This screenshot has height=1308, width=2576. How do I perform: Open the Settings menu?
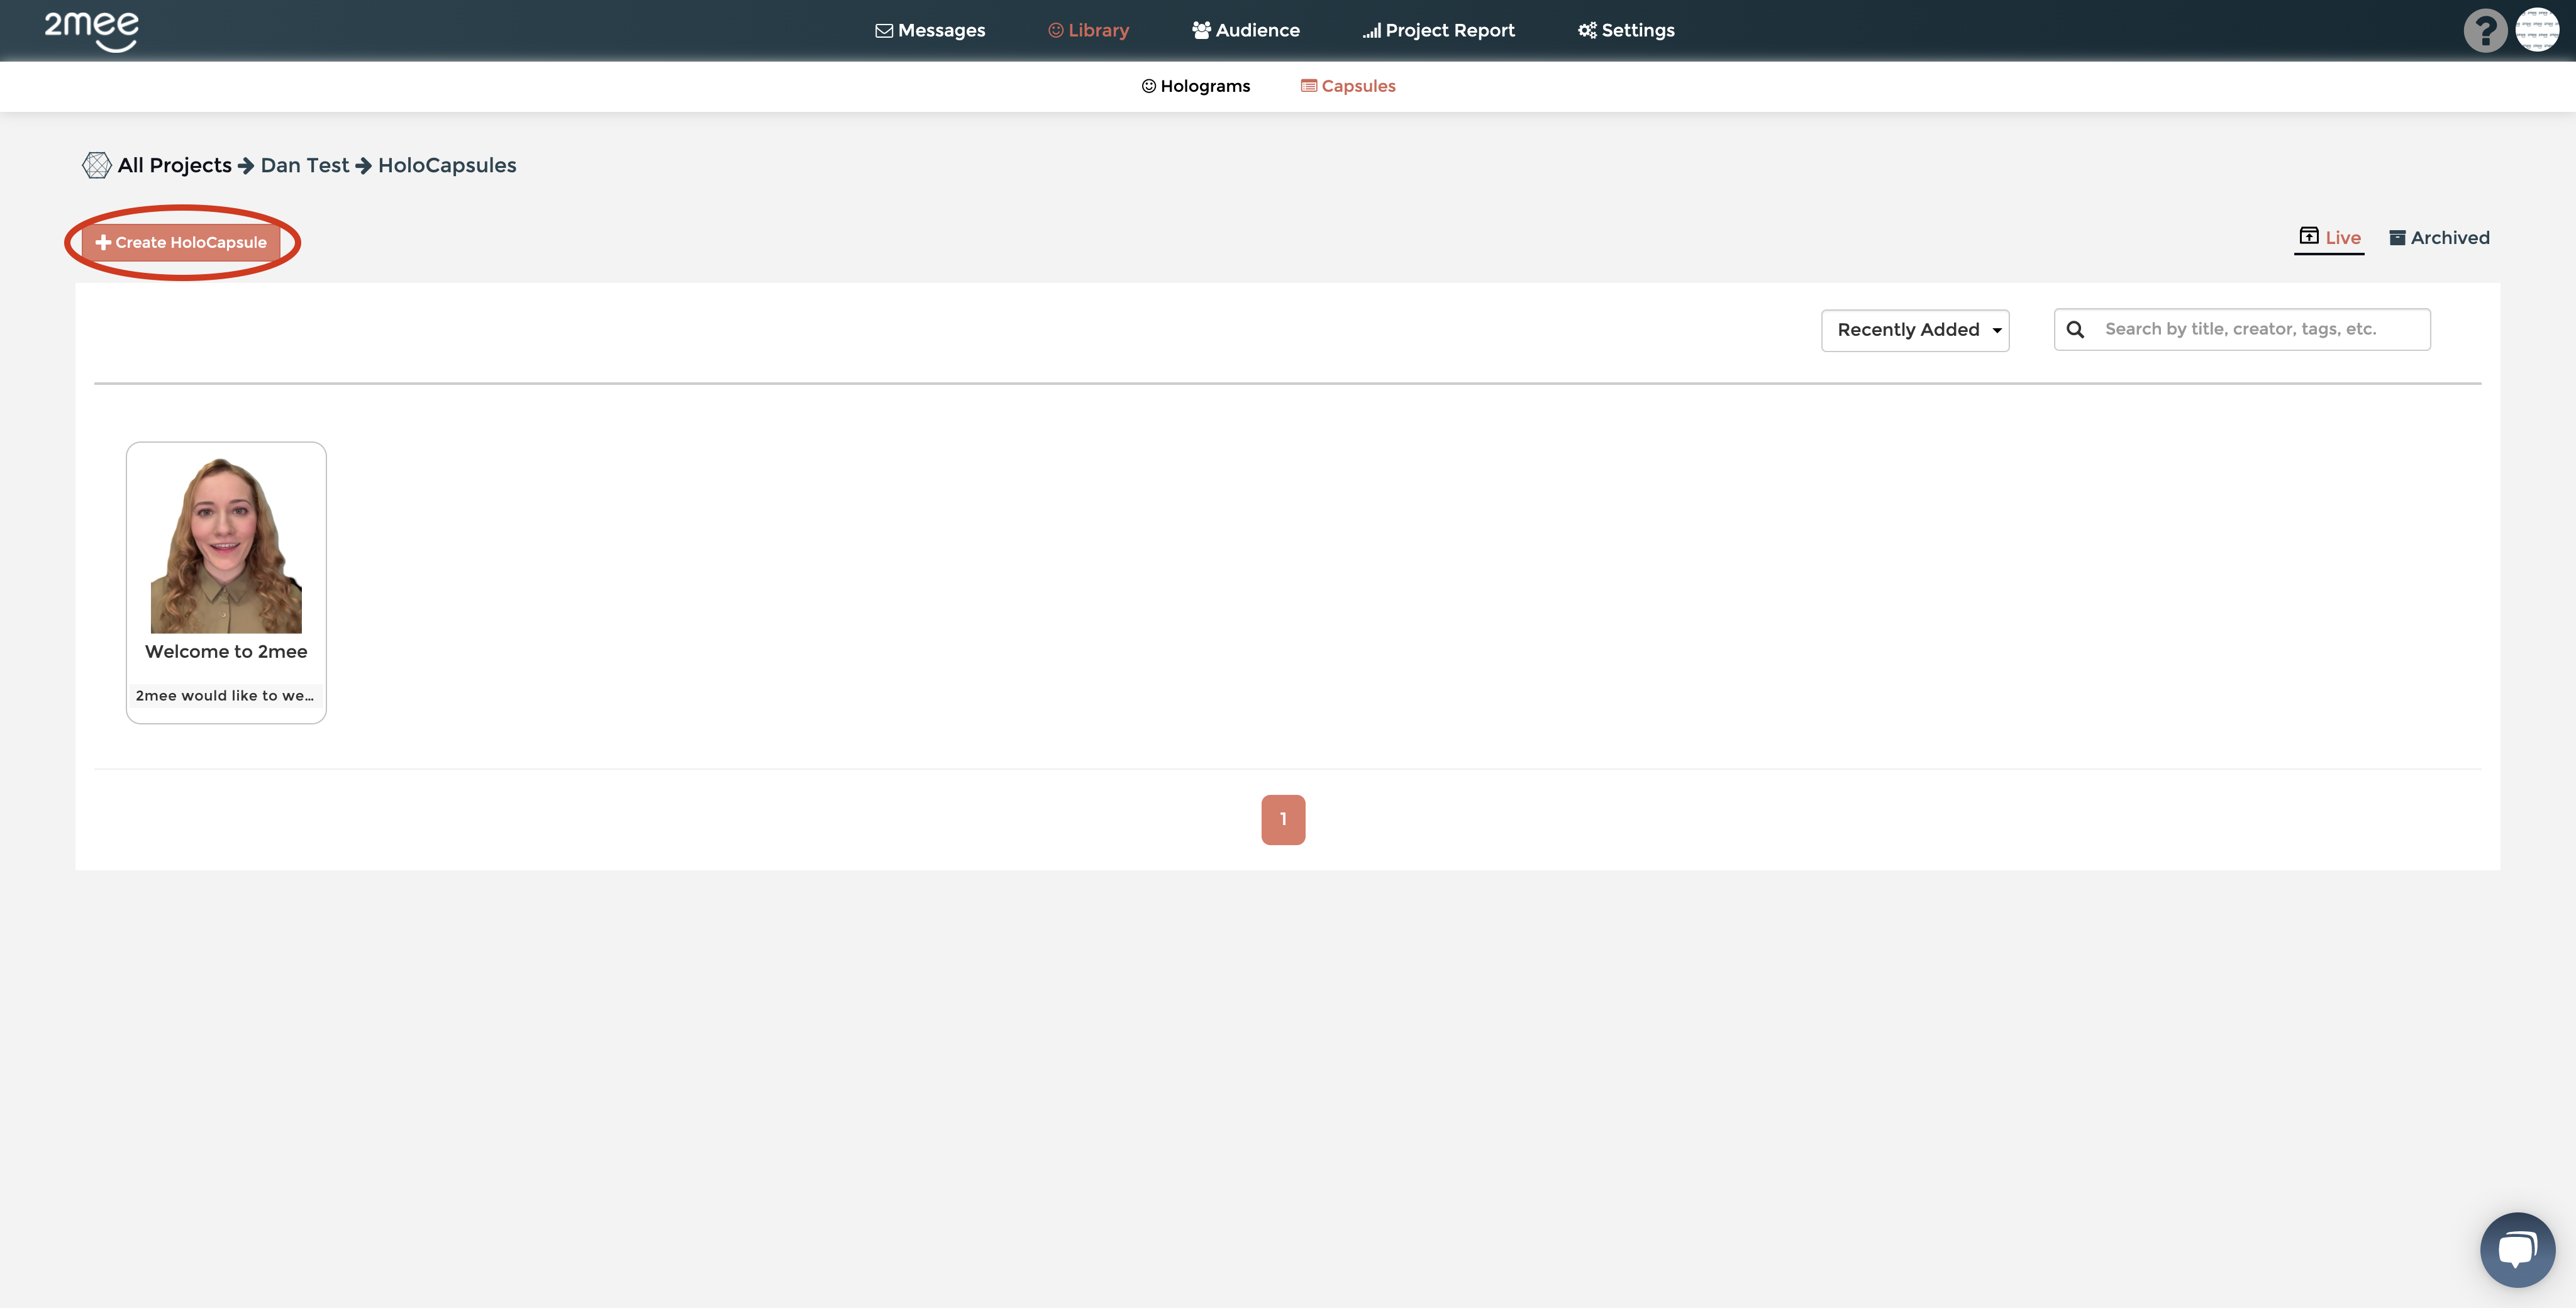(1626, 30)
